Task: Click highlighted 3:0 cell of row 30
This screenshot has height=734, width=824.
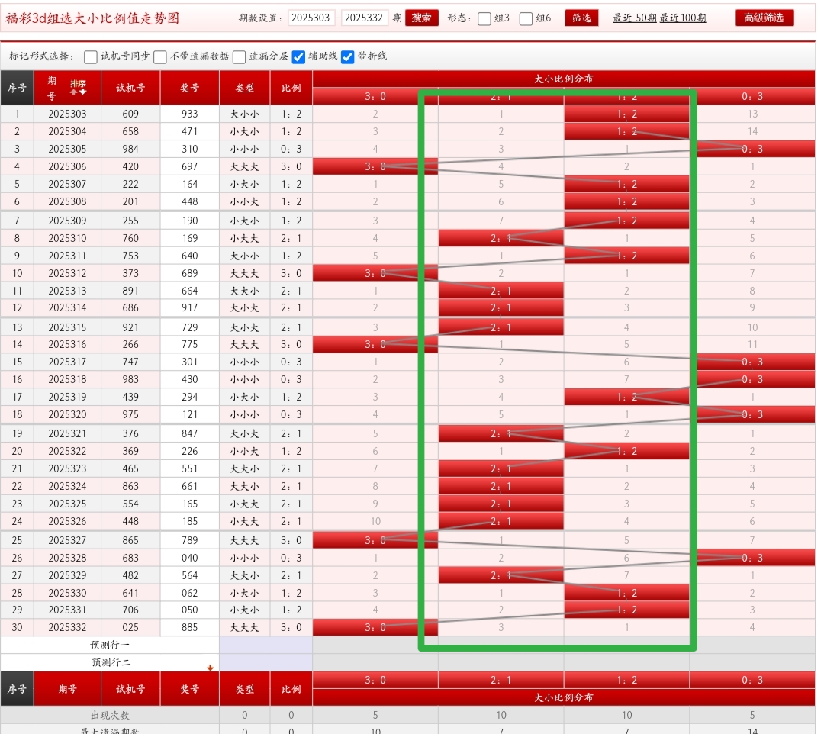Action: tap(375, 627)
